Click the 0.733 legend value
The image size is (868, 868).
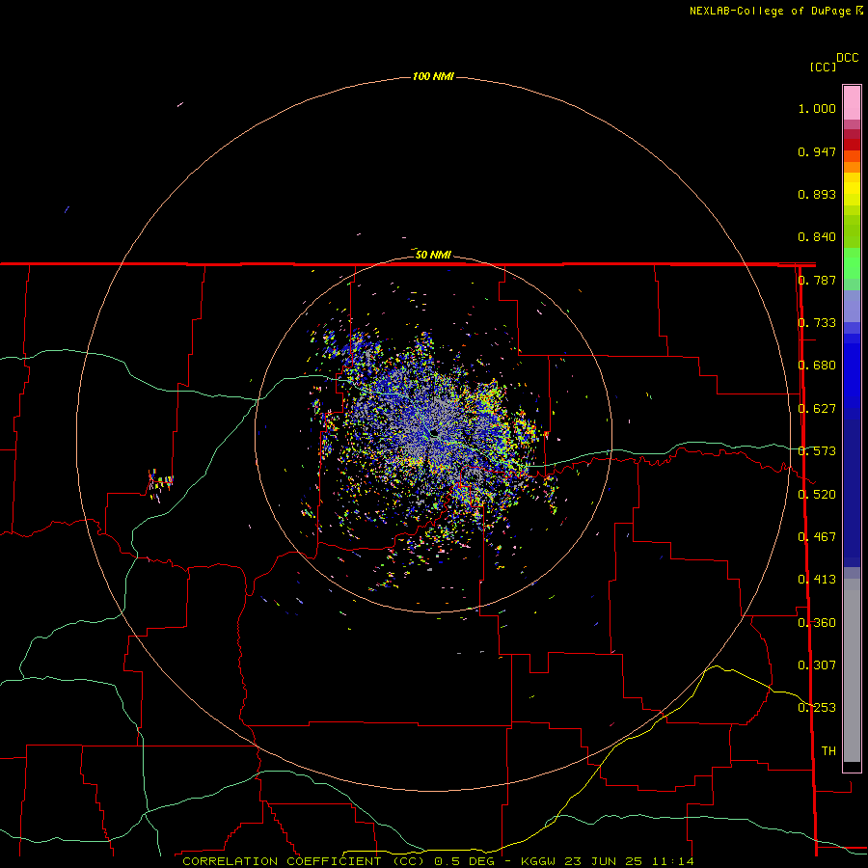[817, 323]
